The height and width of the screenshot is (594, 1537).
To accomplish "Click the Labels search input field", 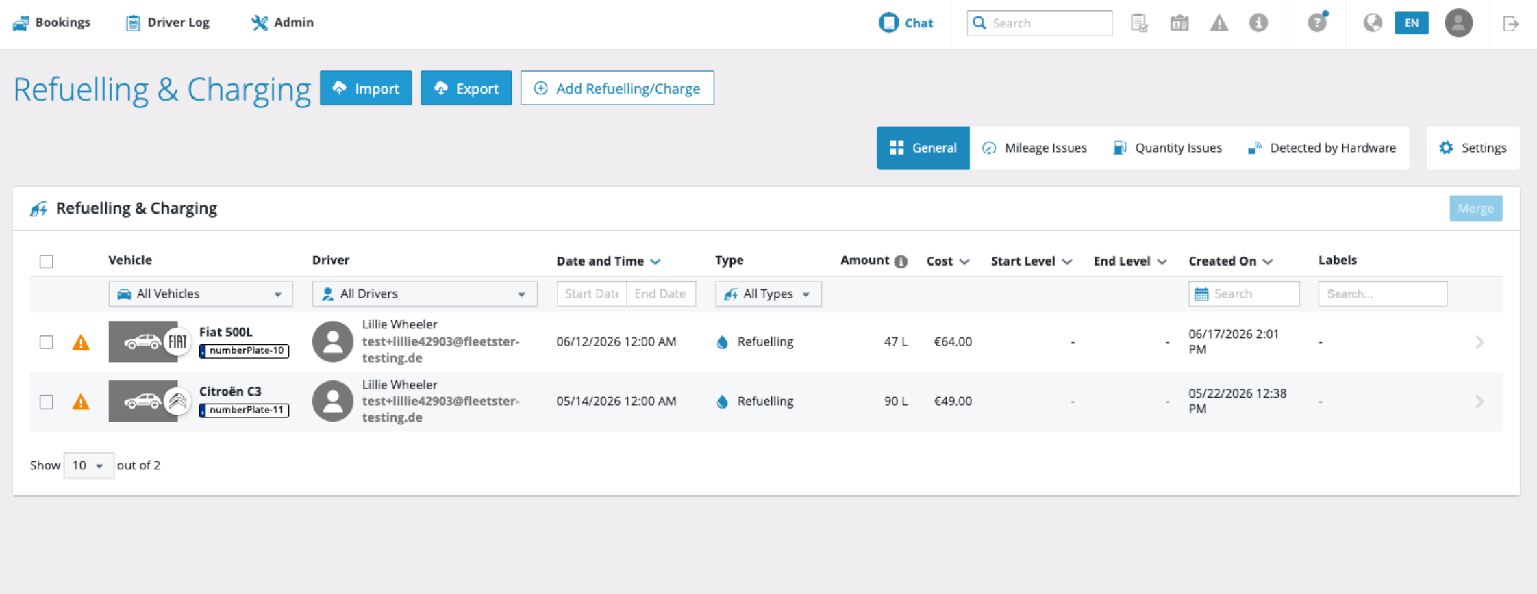I will click(x=1382, y=294).
